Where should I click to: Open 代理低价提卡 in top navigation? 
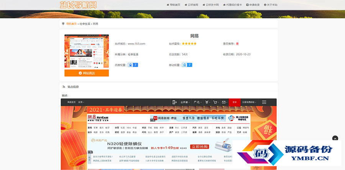coord(232,5)
